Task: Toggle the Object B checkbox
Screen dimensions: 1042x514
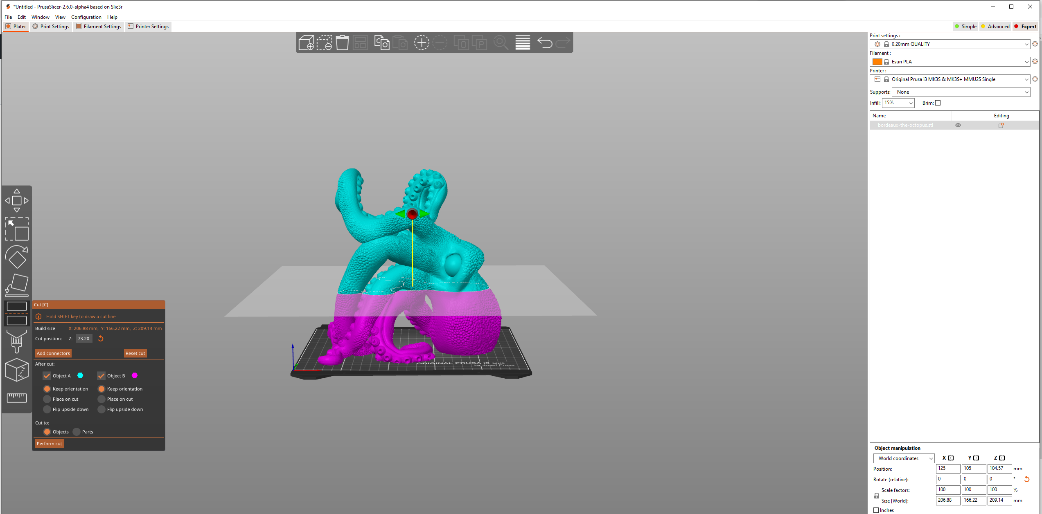Action: point(101,376)
